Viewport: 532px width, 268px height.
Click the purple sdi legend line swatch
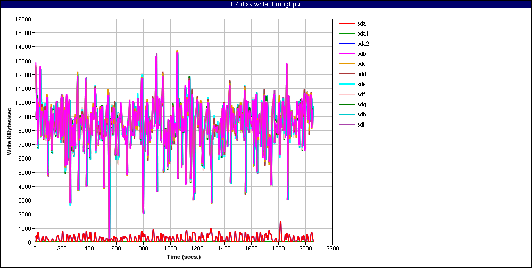pos(347,124)
